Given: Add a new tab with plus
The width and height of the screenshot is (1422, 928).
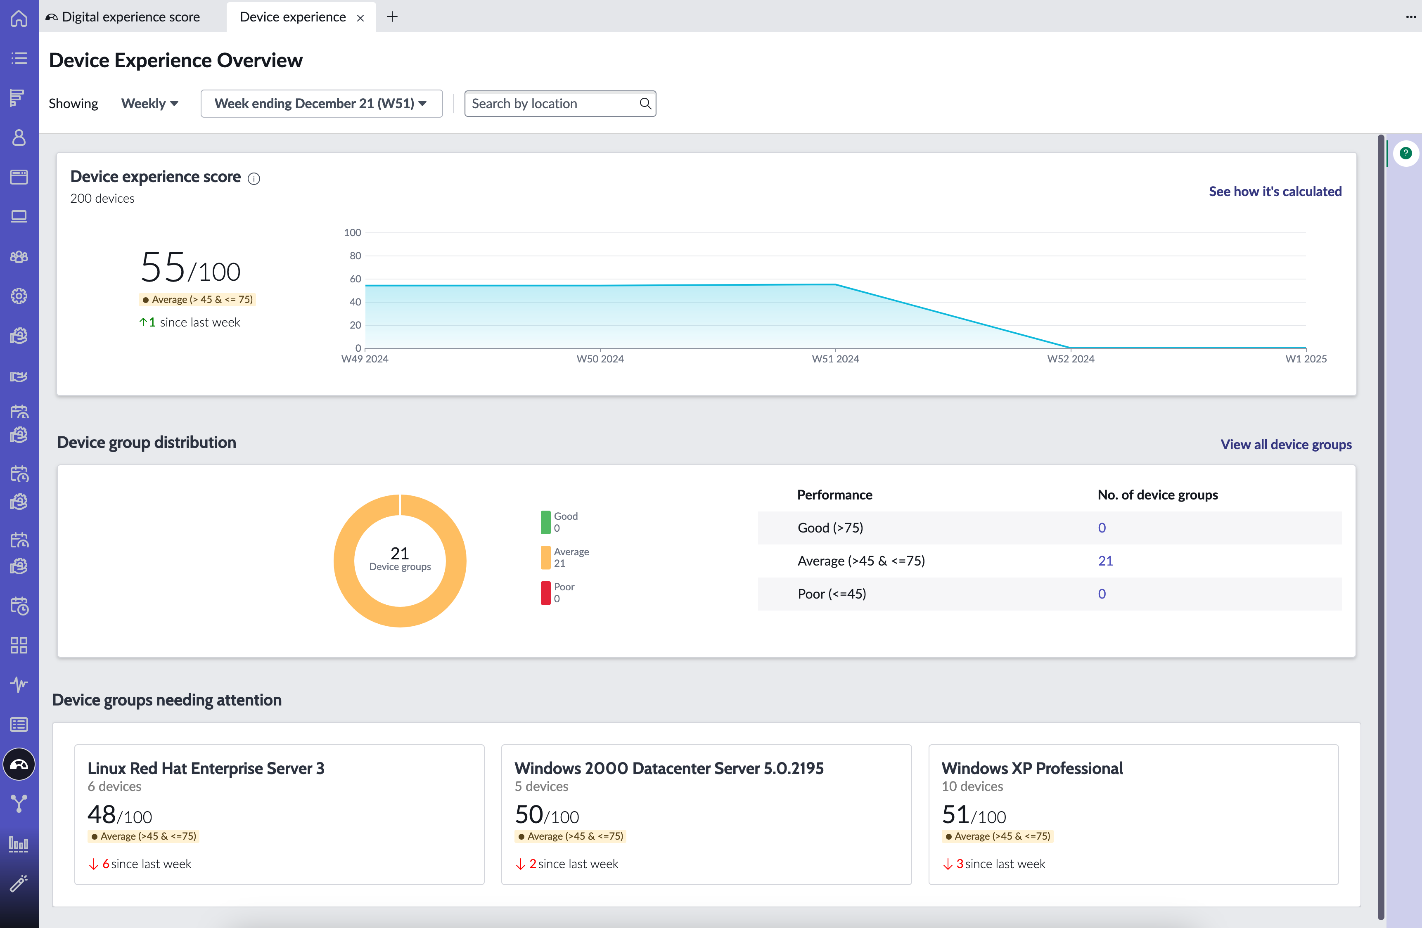Looking at the screenshot, I should coord(392,17).
